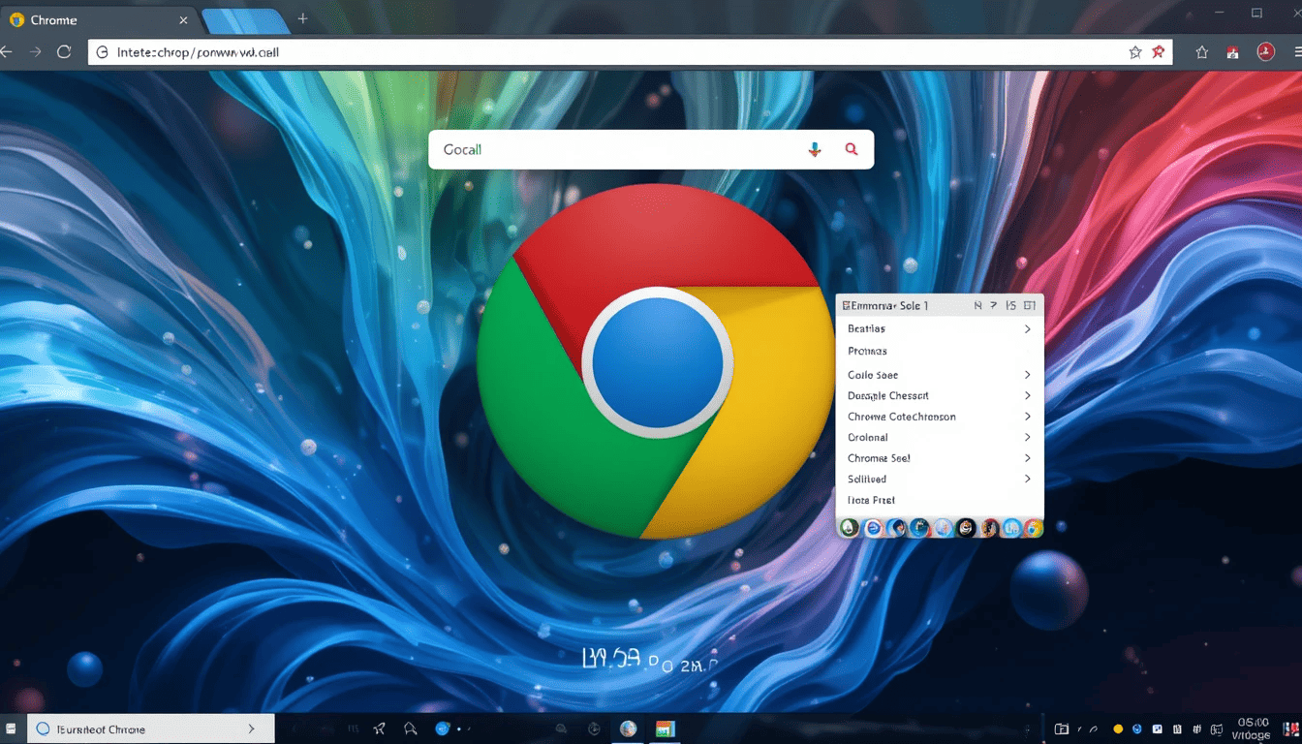Click the yellow dot tray icon

[1118, 728]
